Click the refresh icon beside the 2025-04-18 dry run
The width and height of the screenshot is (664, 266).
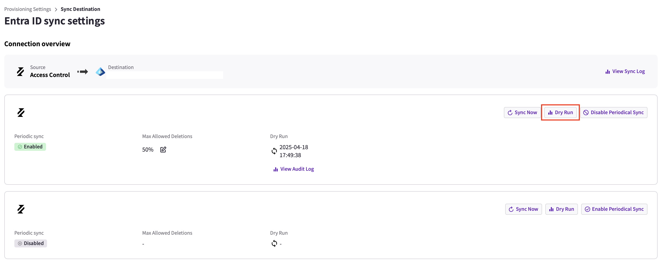pos(274,151)
